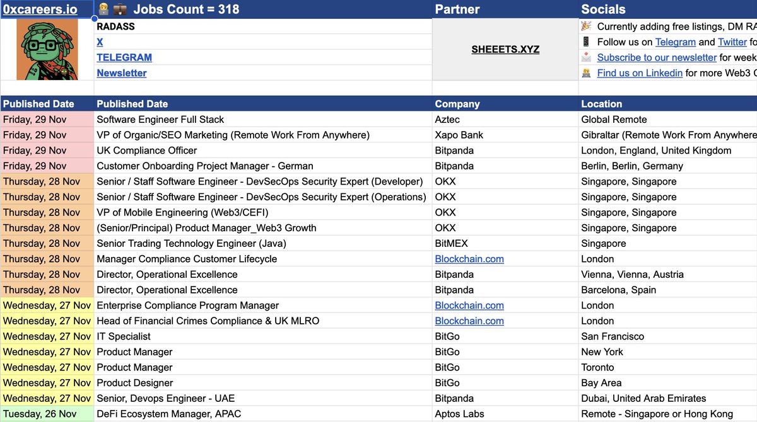Viewport: 757px width, 422px height.
Task: Select the Socials header cell
Action: point(668,9)
